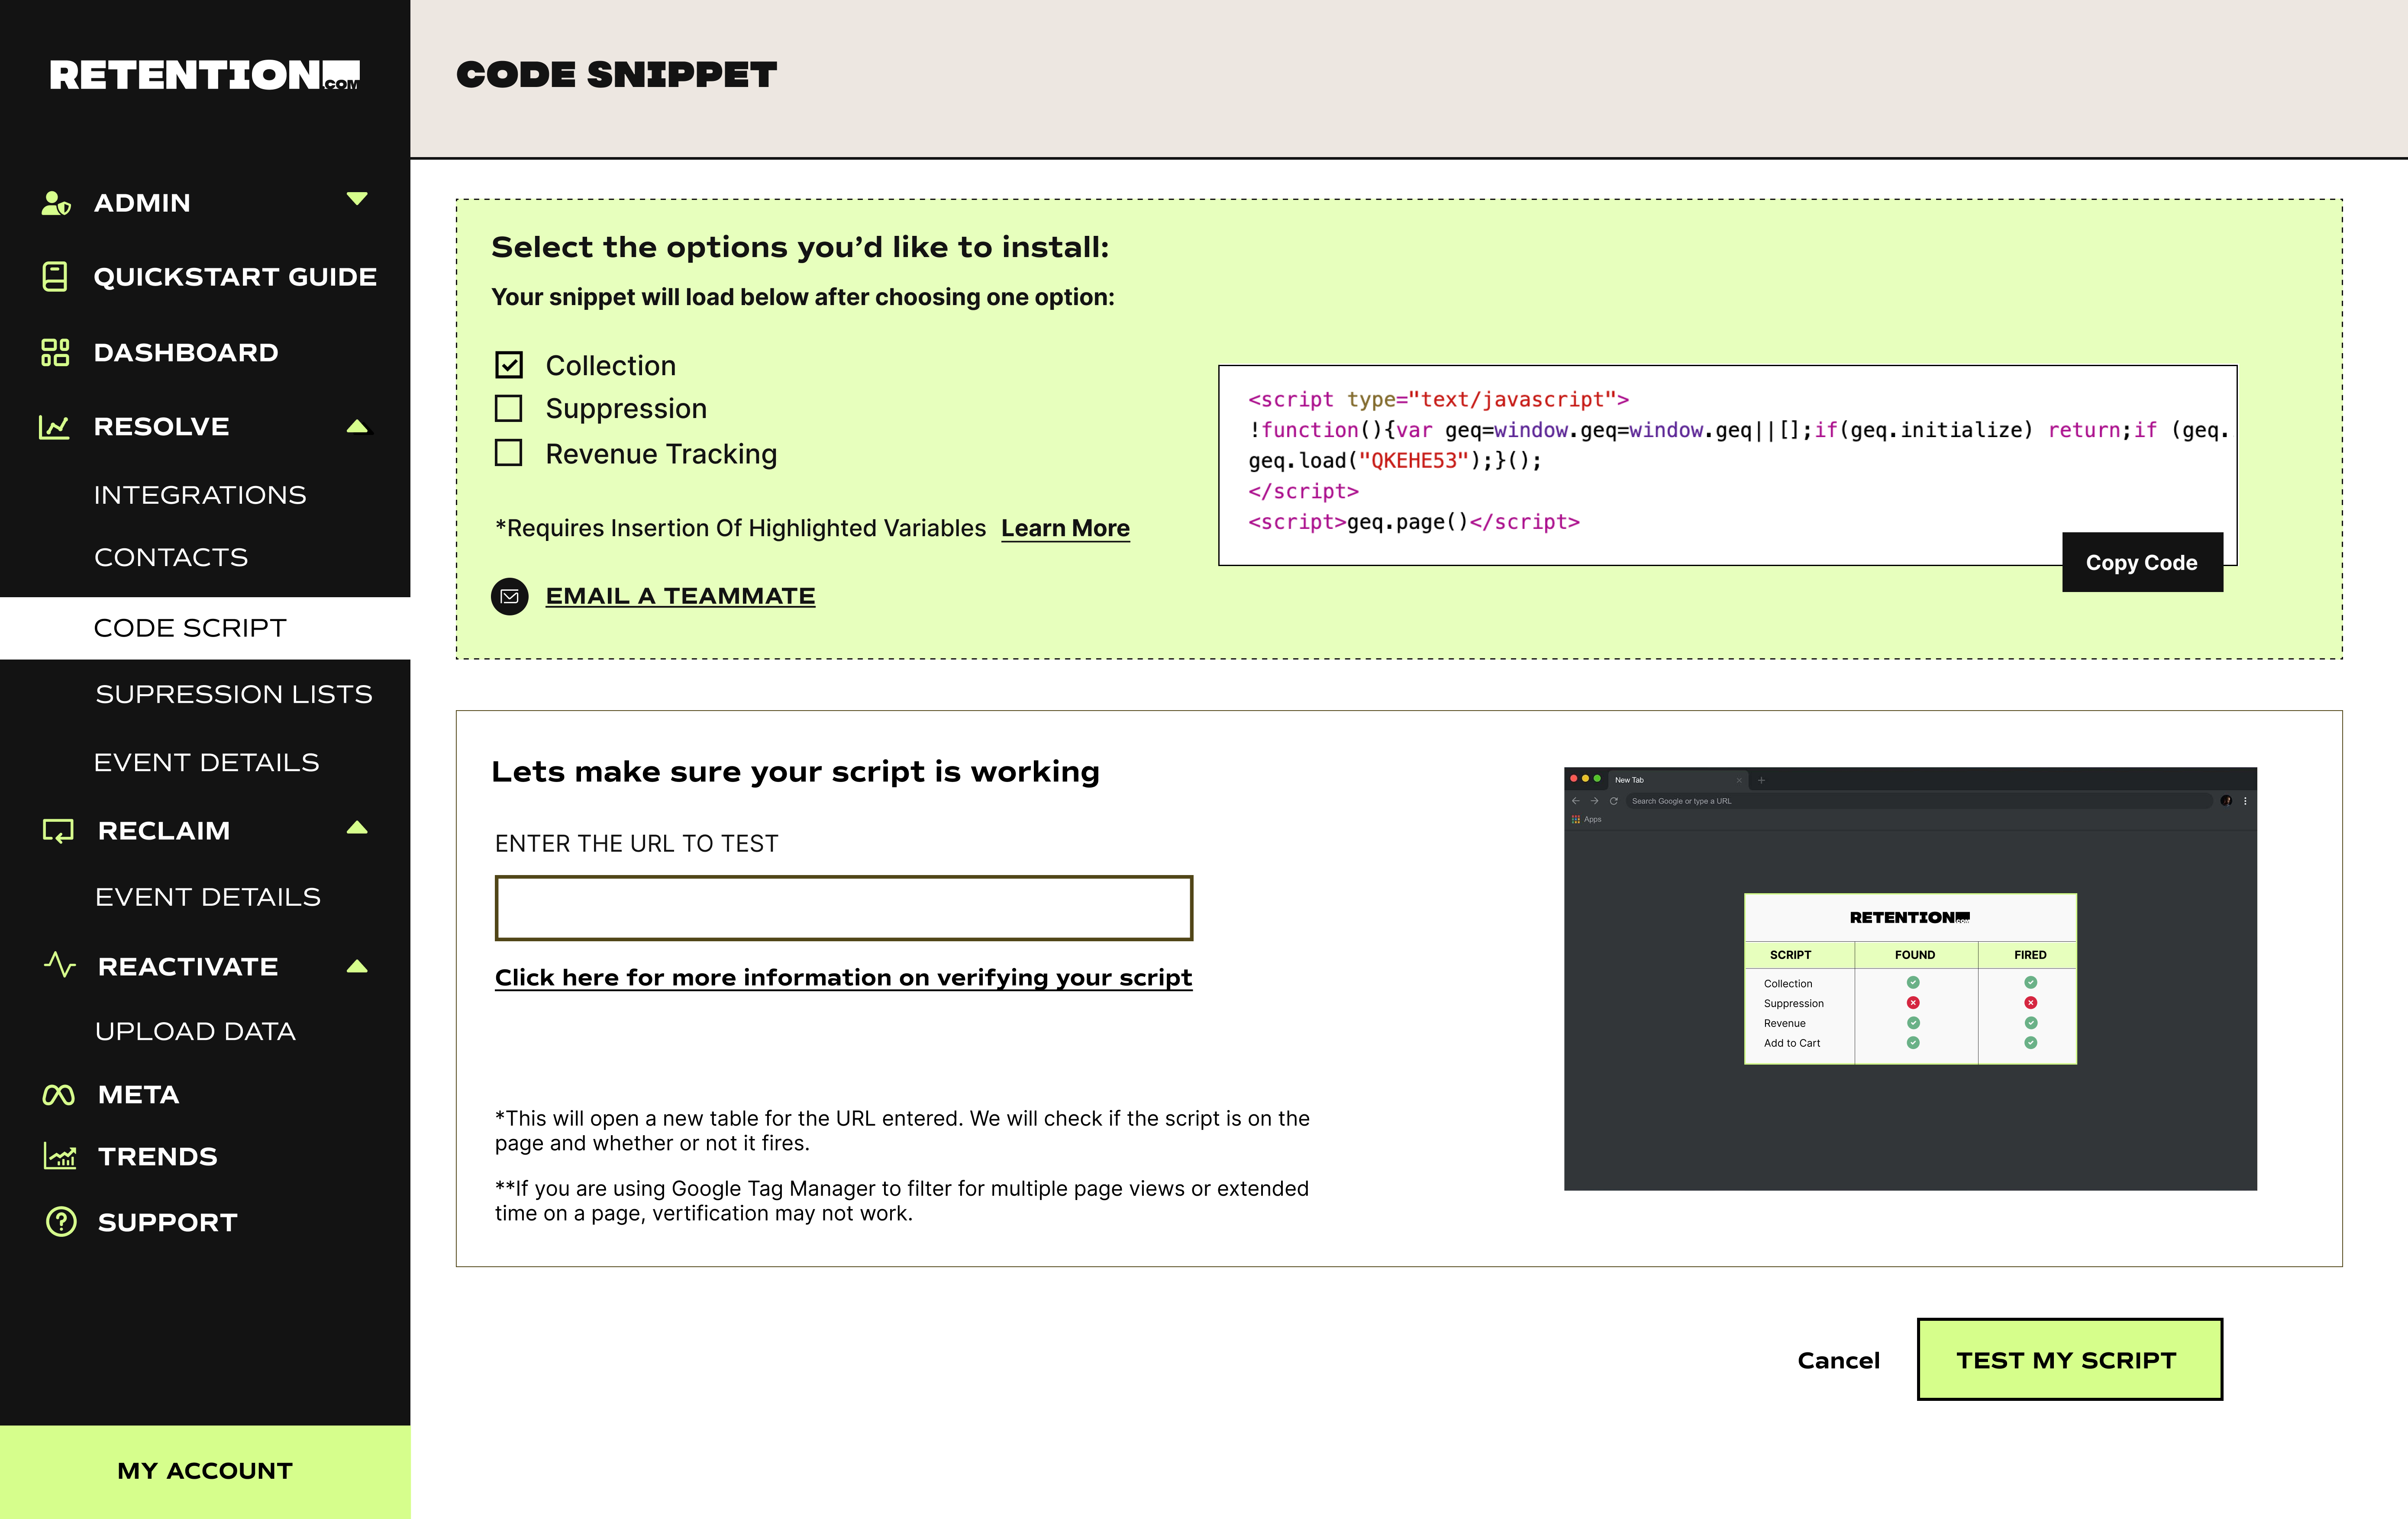Open My Account
The image size is (2408, 1519).
205,1471
